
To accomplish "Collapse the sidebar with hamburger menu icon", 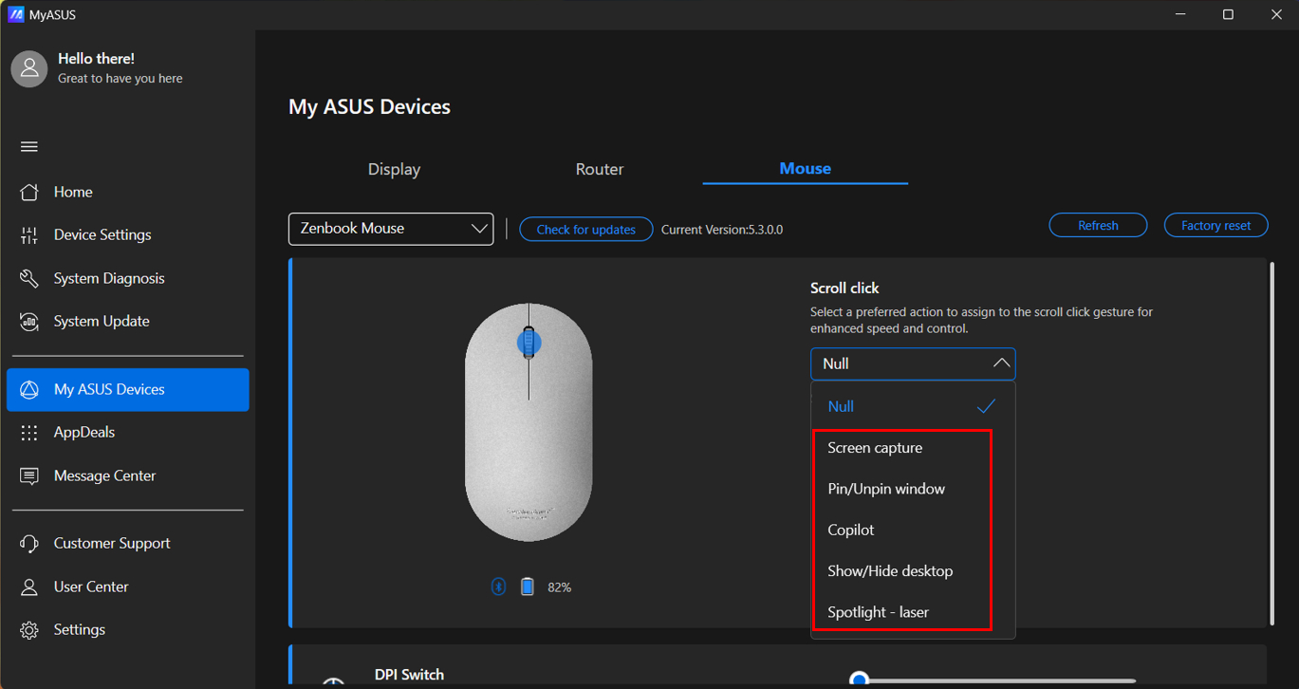I will point(29,147).
